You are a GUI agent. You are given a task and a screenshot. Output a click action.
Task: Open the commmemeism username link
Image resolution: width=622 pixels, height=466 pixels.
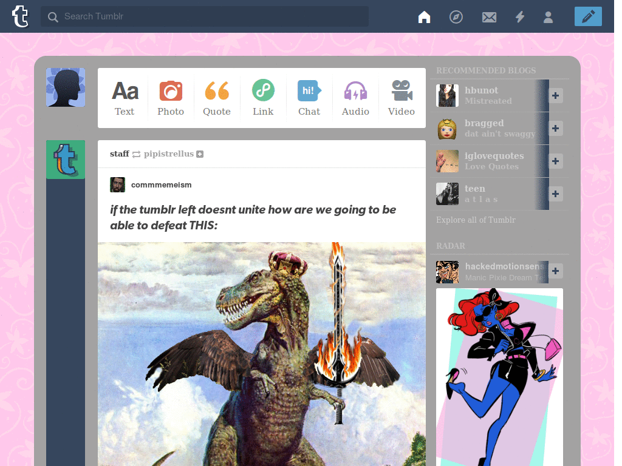161,184
